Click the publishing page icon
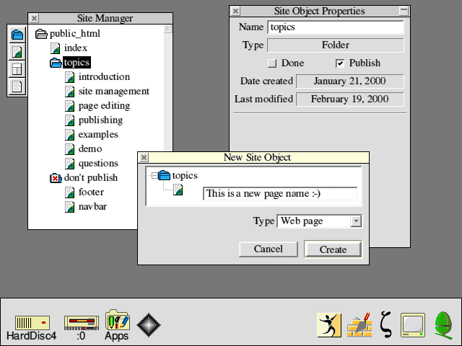 click(x=70, y=120)
